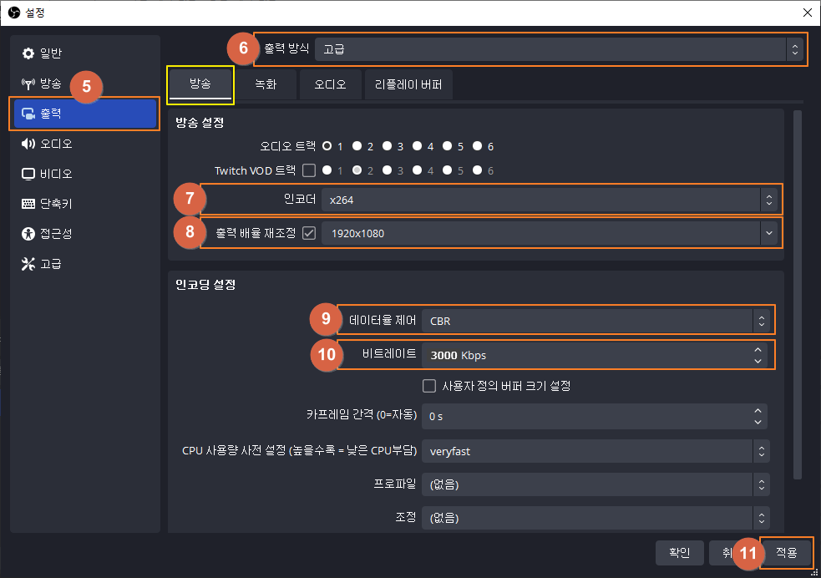Click the 비디오 screen icon in sidebar
821x578 pixels.
point(28,174)
